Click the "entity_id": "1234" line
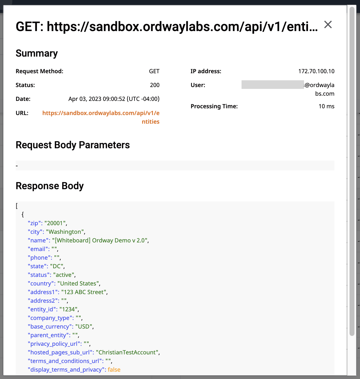The image size is (360, 379). pos(54,309)
